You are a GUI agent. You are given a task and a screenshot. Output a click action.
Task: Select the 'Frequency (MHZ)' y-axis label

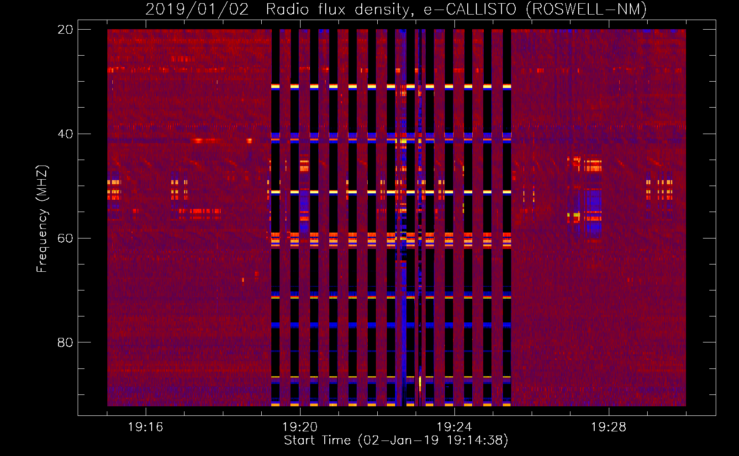tap(42, 219)
